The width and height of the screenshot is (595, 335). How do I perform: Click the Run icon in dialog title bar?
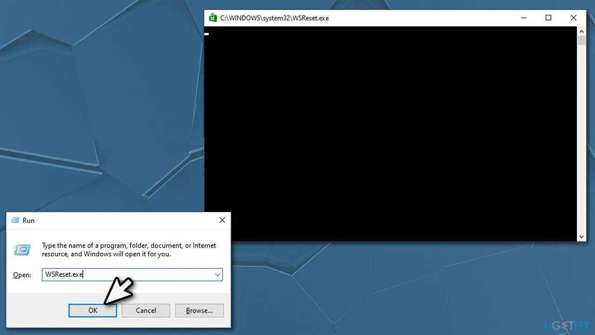coord(15,220)
